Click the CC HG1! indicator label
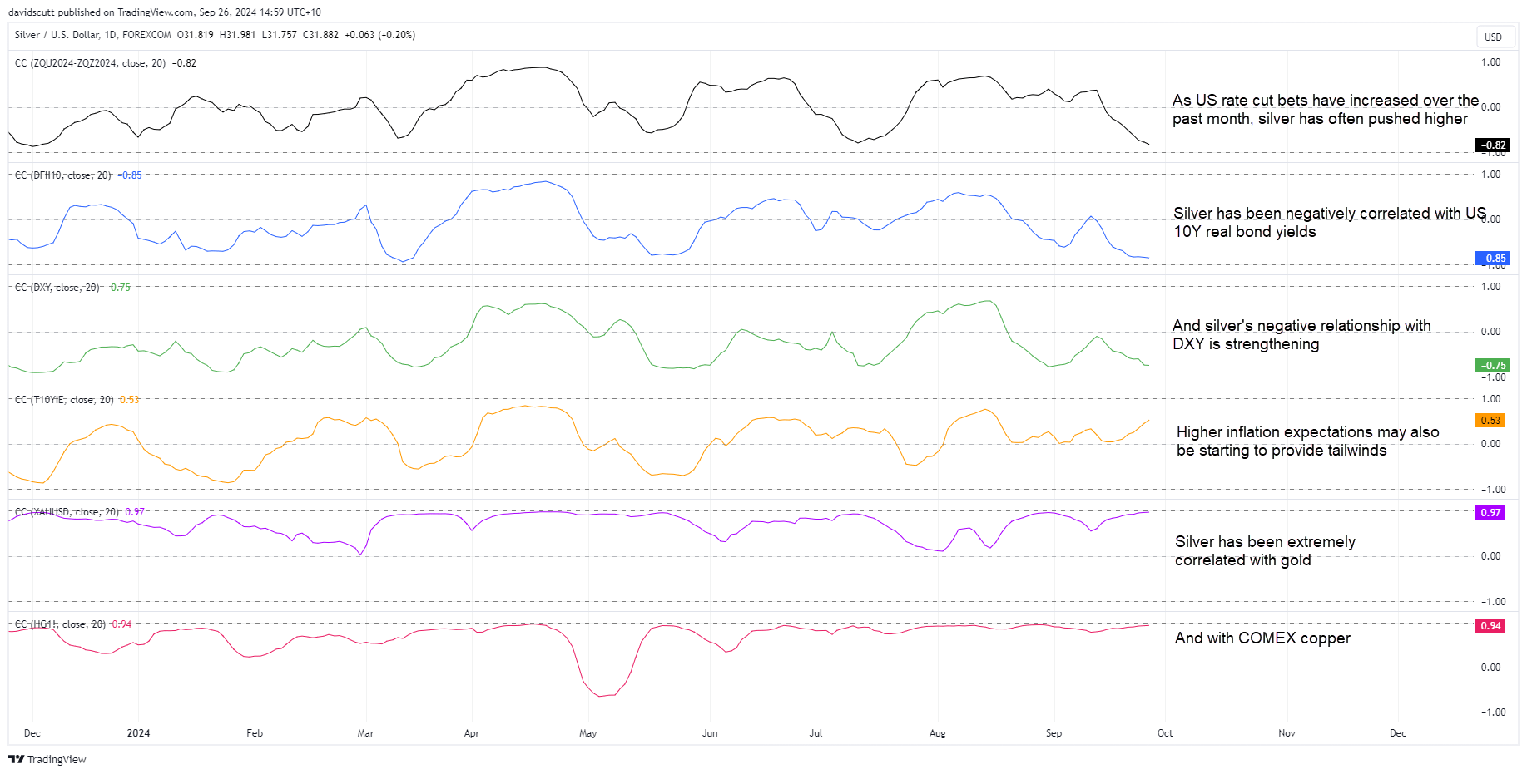 coord(60,624)
